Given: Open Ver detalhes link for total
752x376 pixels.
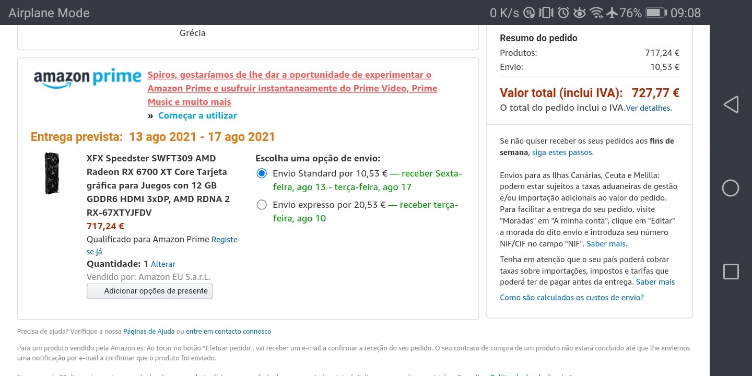Looking at the screenshot, I should click(649, 108).
